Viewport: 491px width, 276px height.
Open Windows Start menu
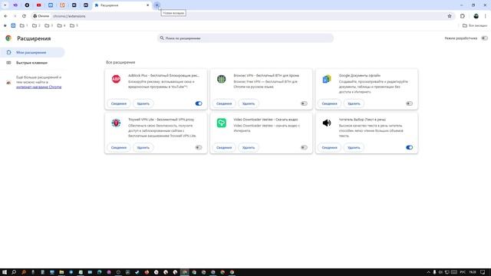point(5,272)
